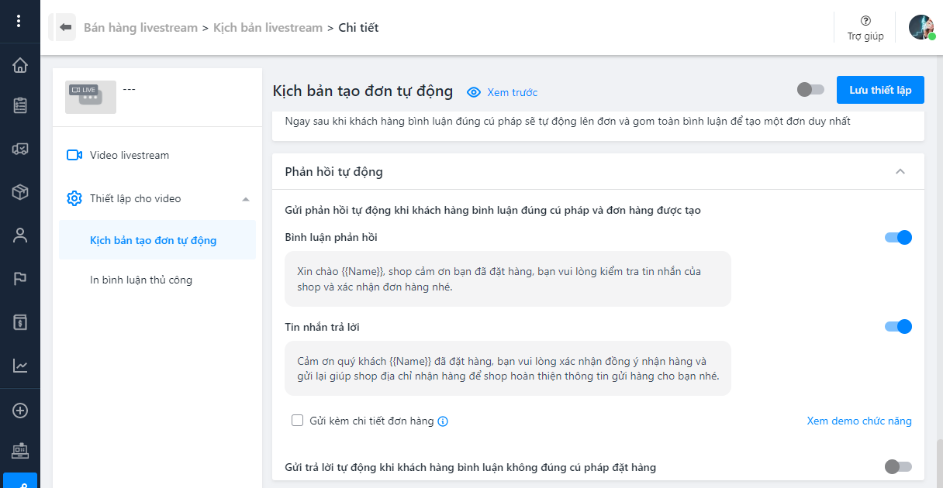The width and height of the screenshot is (943, 488).
Task: Open the Trợ giúp help icon
Action: coord(865,21)
